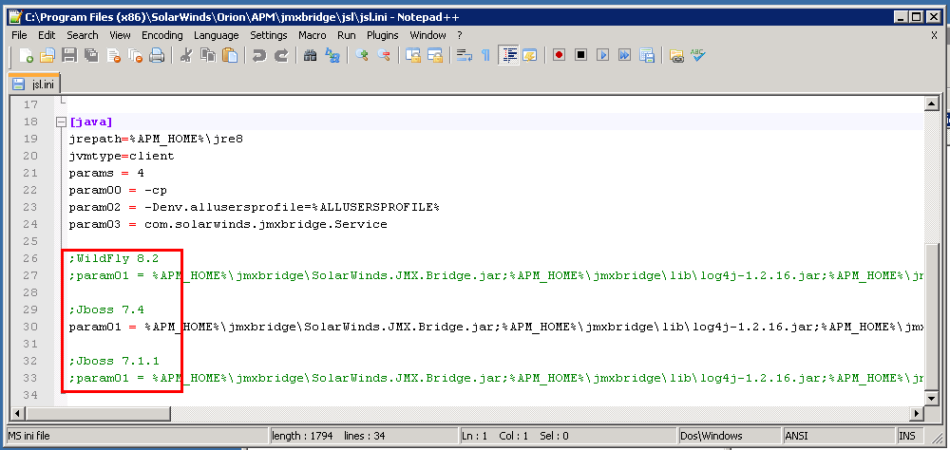Open the Settings menu

[269, 35]
